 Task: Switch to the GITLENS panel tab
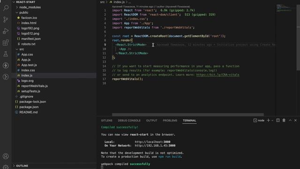(106, 121)
